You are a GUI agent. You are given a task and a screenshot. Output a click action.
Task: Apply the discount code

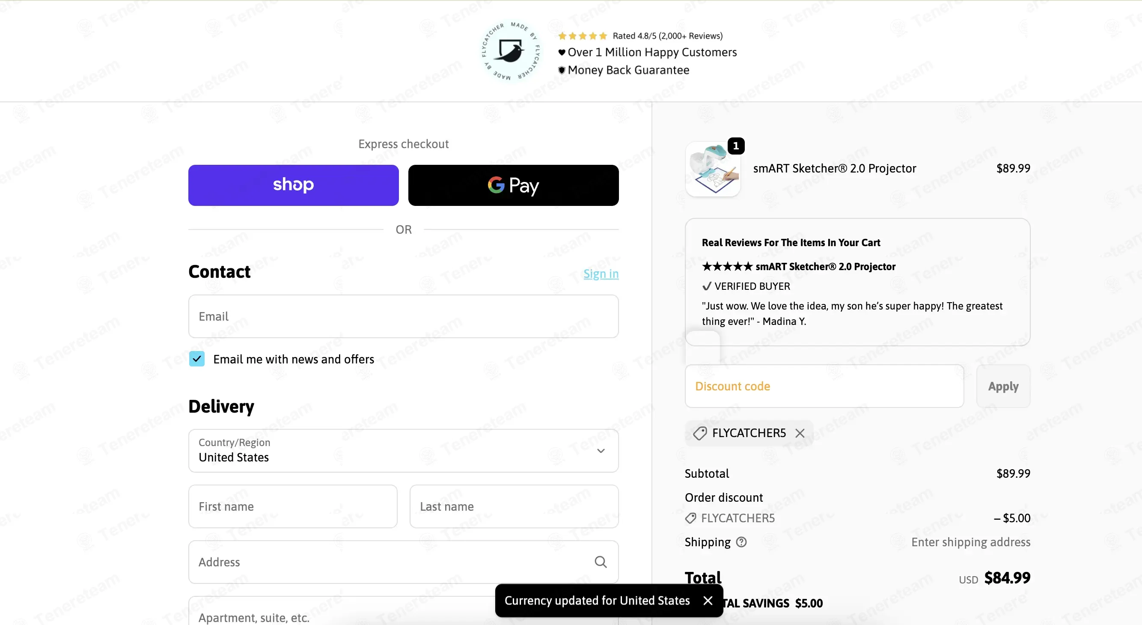click(x=1003, y=386)
